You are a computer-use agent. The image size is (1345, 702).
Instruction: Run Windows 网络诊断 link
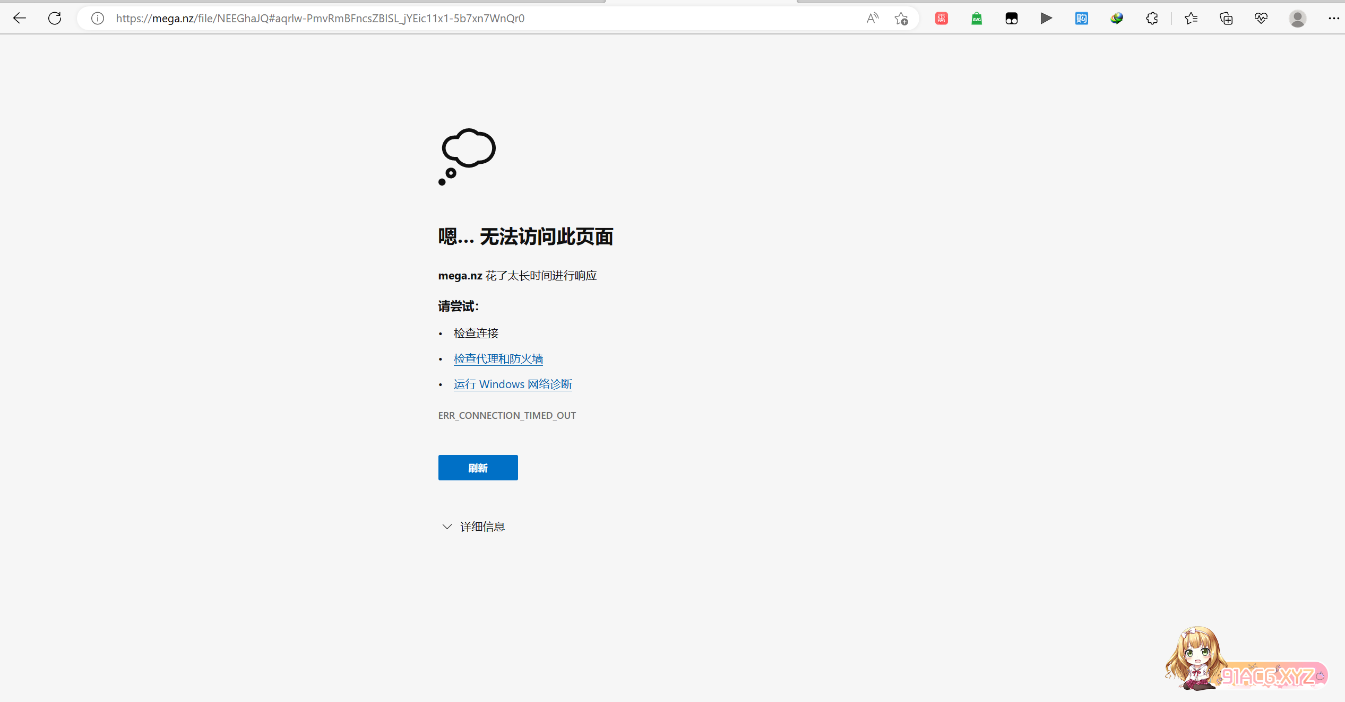coord(512,384)
